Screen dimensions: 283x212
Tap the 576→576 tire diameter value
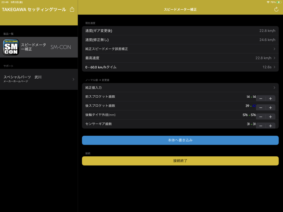tap(249, 115)
